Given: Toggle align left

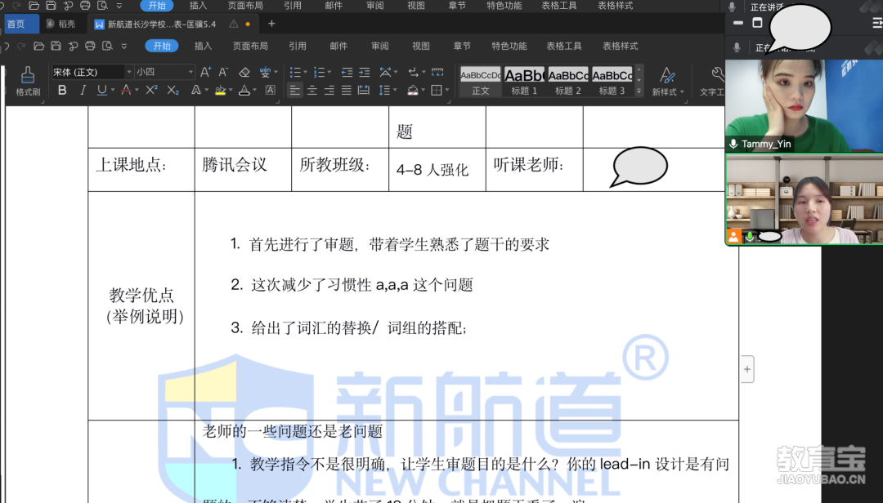Looking at the screenshot, I should pos(294,90).
